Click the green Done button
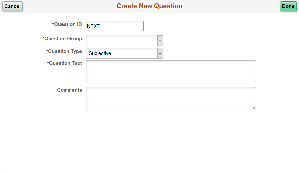The image size is (299, 172). pos(288,6)
